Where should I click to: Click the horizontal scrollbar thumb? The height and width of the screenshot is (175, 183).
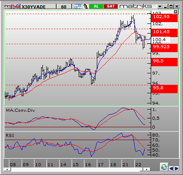[141, 169]
